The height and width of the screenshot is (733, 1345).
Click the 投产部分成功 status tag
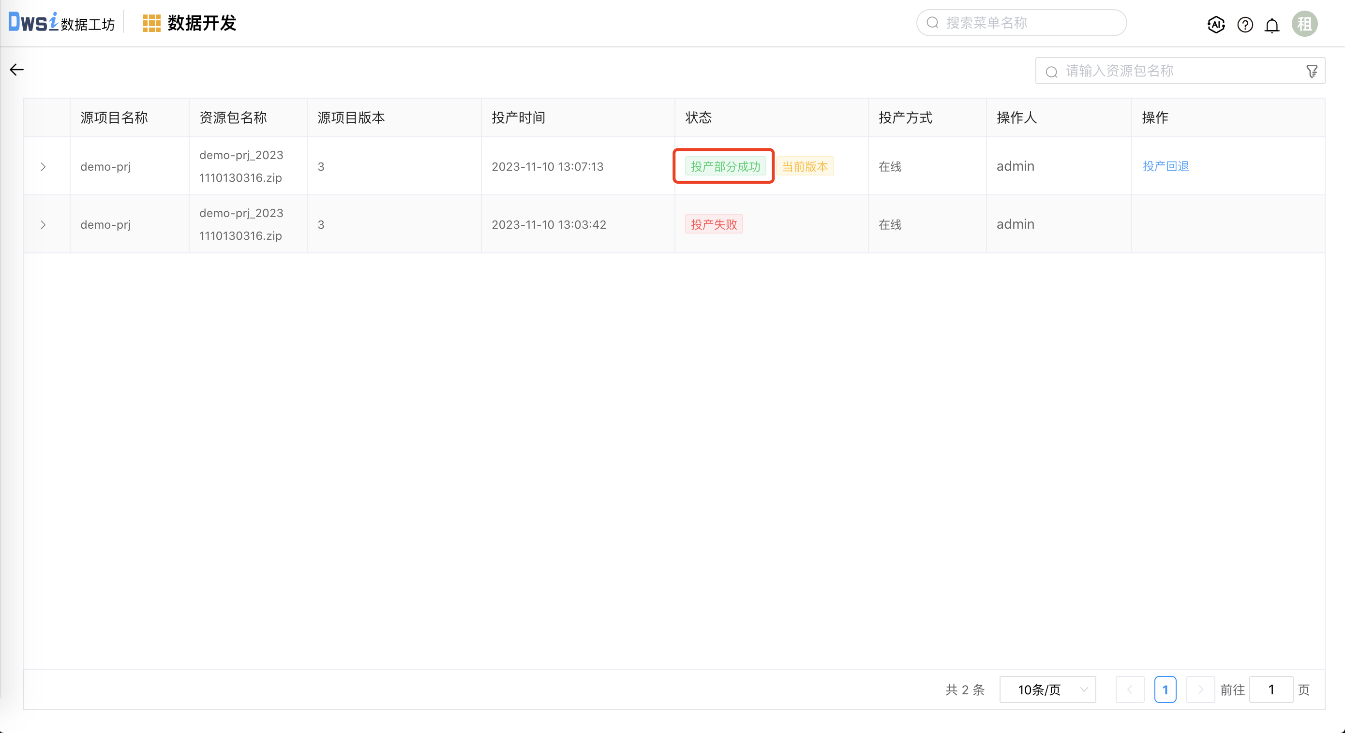(725, 166)
